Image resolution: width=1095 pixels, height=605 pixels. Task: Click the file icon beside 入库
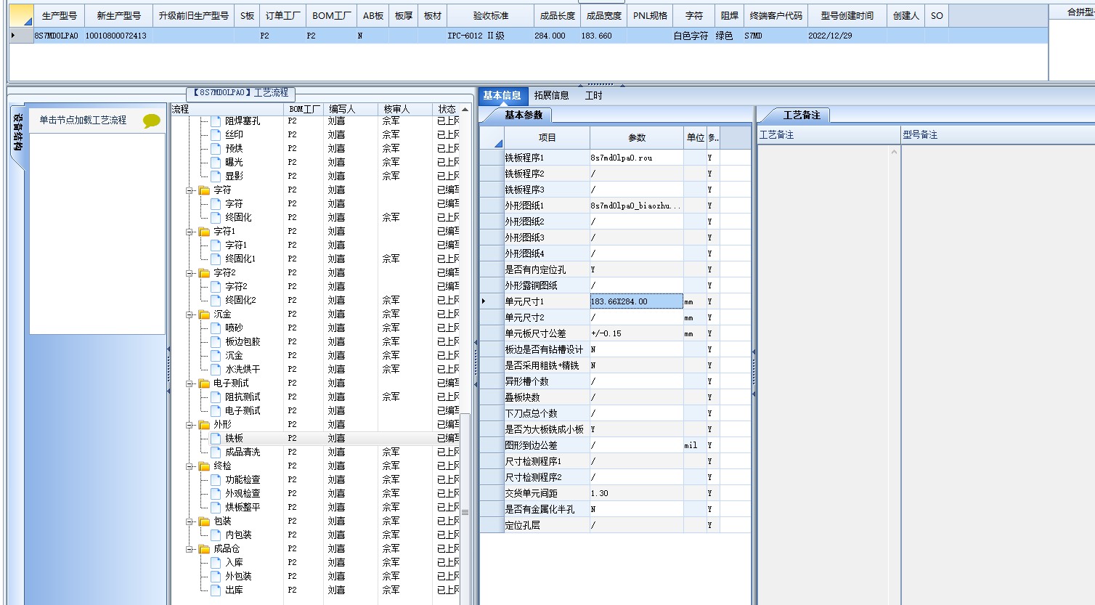pyautogui.click(x=216, y=562)
